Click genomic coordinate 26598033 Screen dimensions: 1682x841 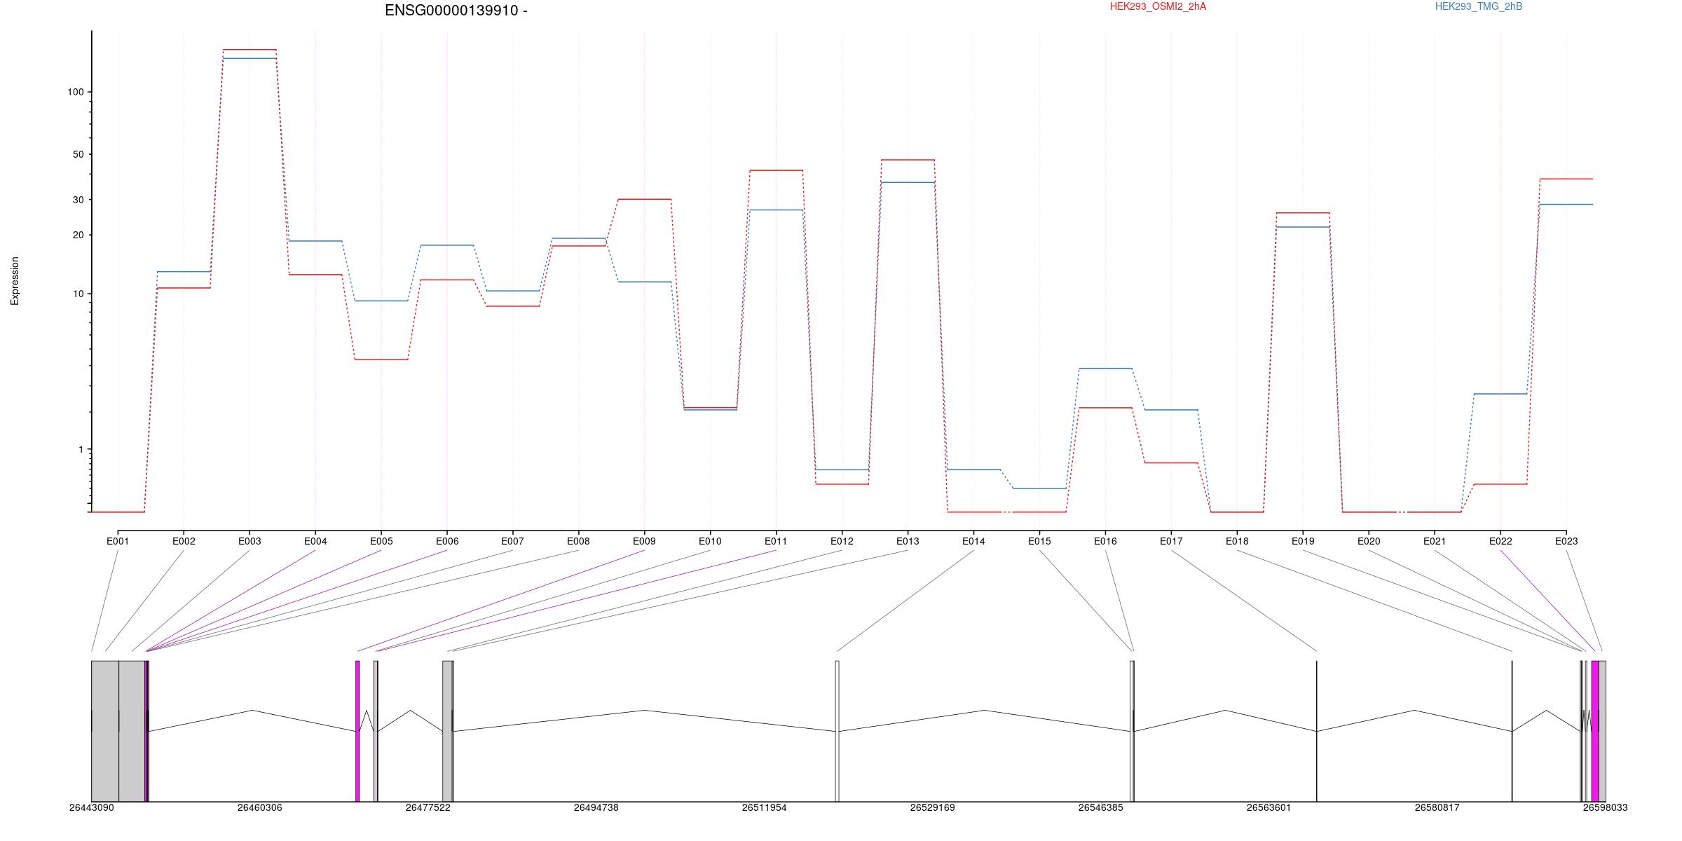click(1605, 807)
